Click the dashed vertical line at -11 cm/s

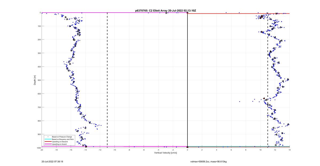107,80
